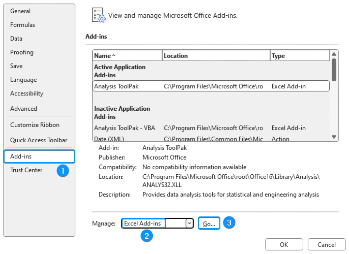The image size is (349, 254).
Task: Select the Data category in sidebar
Action: (x=16, y=39)
